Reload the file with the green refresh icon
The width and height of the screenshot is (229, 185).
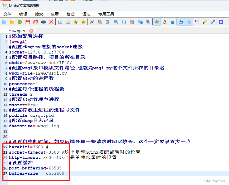pyautogui.click(x=20, y=22)
